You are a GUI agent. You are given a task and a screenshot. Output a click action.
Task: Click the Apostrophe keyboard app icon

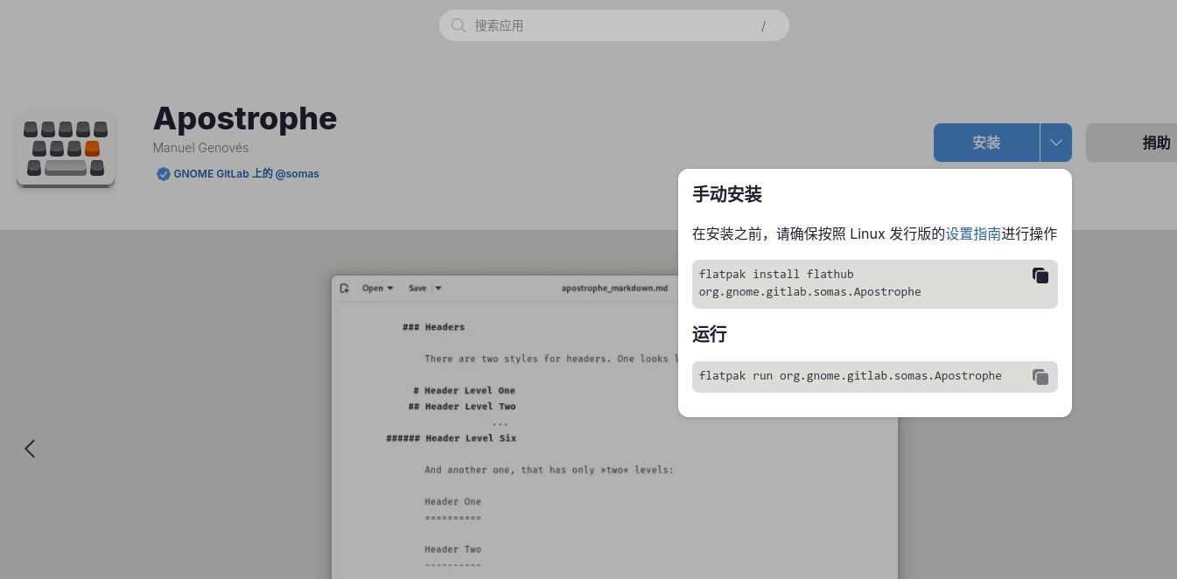pos(66,149)
